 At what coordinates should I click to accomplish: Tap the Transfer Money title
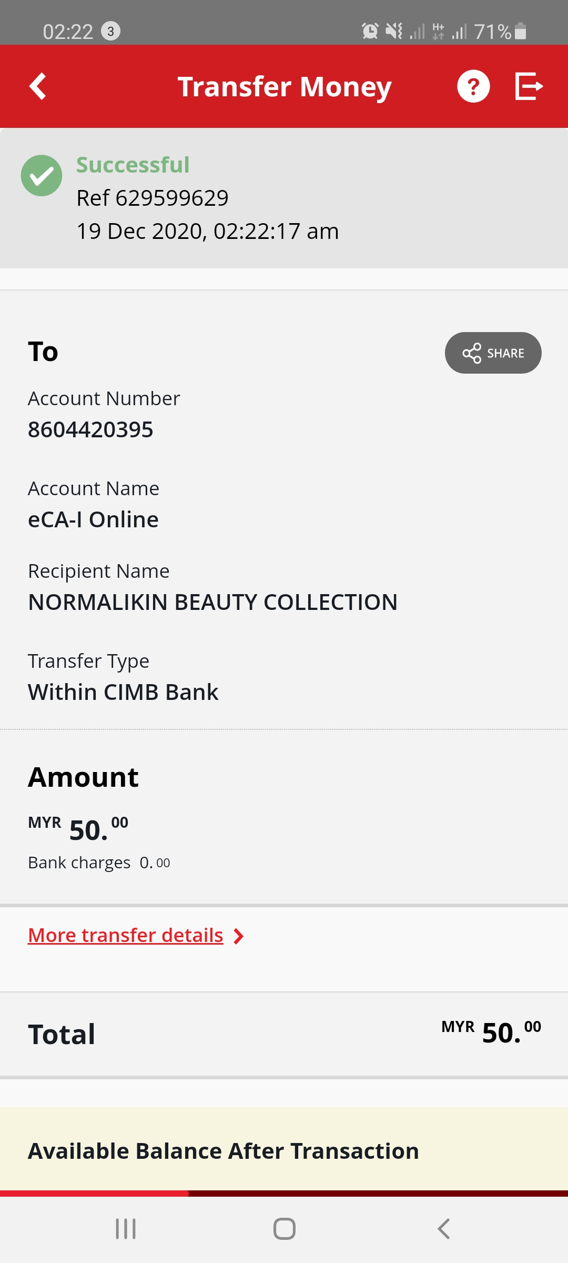tap(285, 87)
